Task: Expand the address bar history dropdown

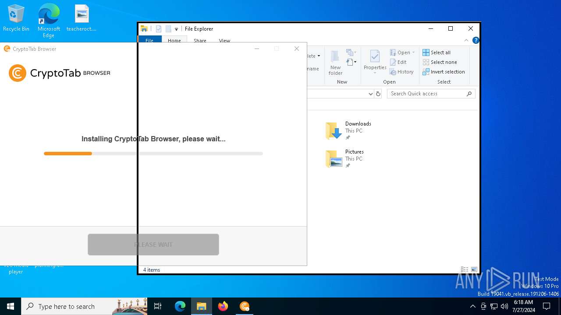Action: (x=370, y=94)
